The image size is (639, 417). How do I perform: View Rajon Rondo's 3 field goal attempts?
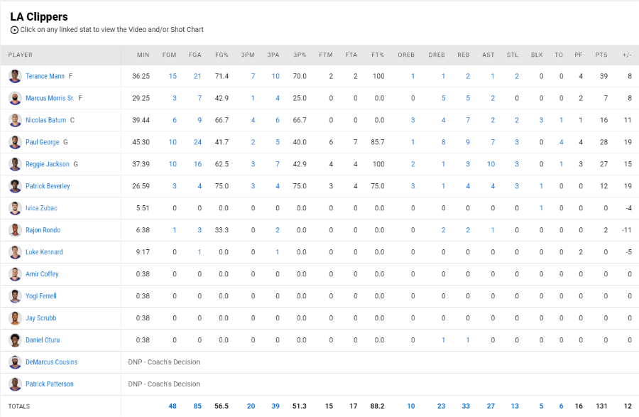(200, 230)
